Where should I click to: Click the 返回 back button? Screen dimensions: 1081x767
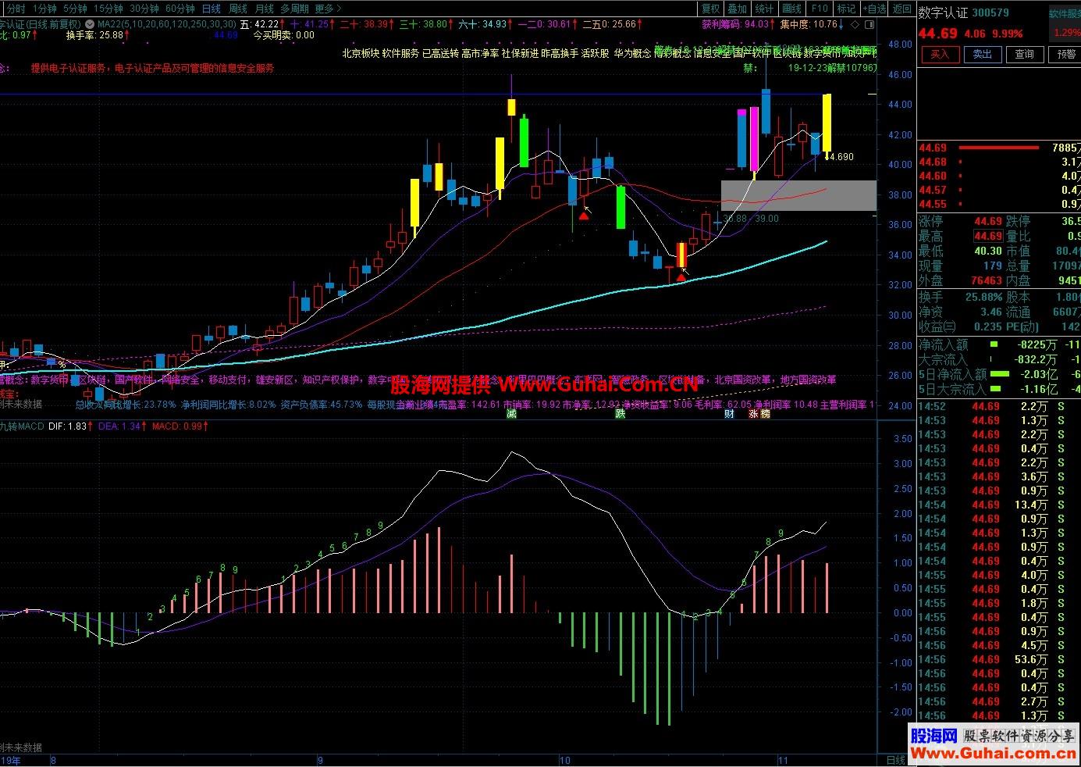902,9
